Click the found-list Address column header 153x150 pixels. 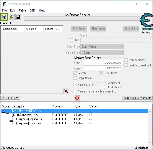(x=13, y=29)
